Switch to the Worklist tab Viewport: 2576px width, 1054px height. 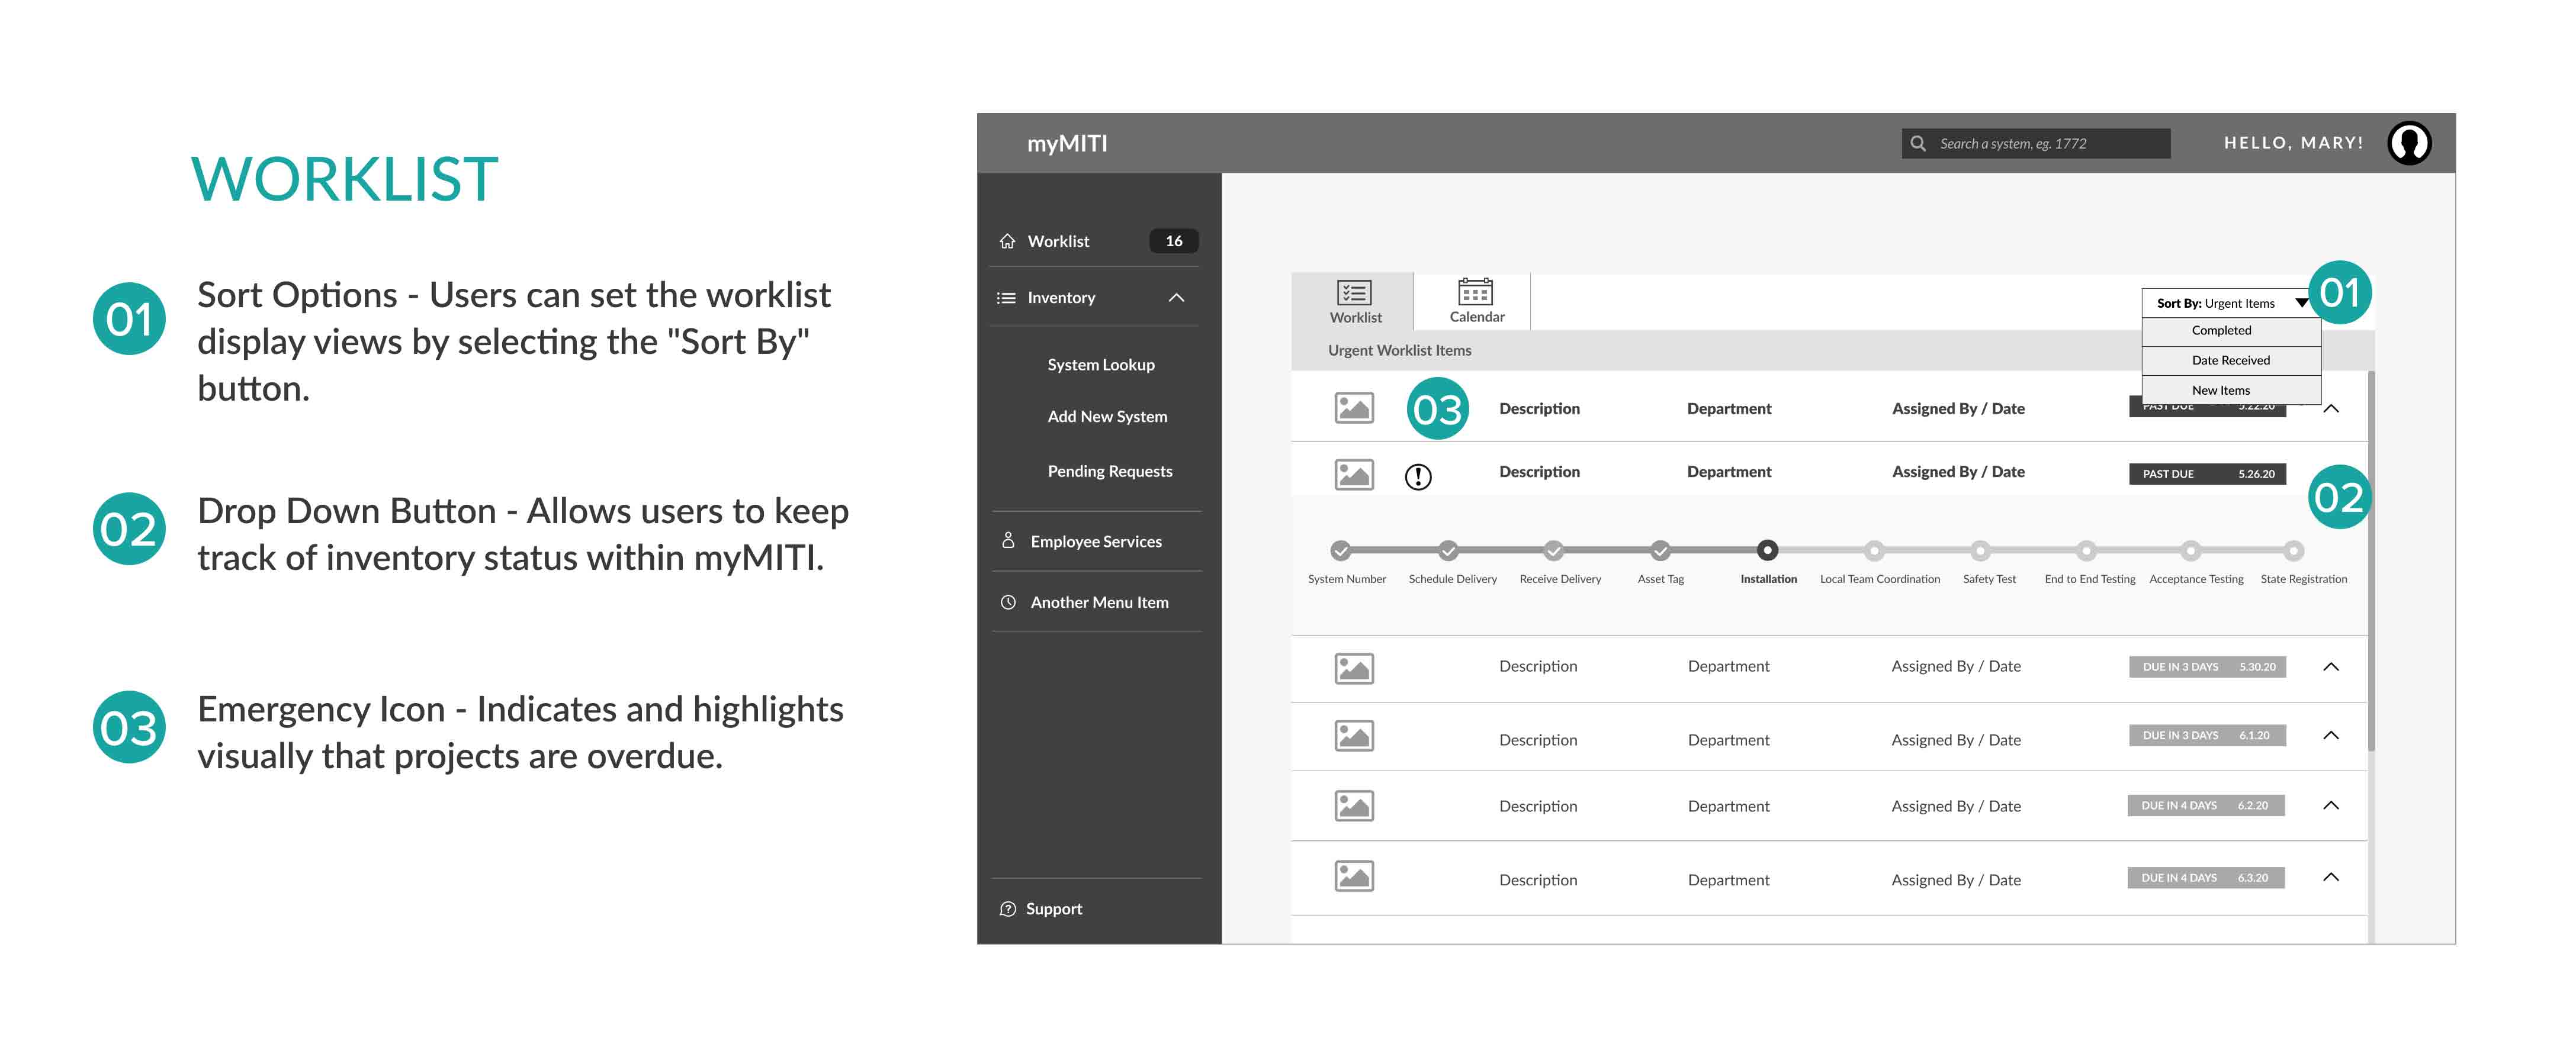(1354, 301)
